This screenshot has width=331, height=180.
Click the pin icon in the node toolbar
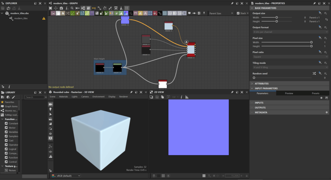[204, 13]
